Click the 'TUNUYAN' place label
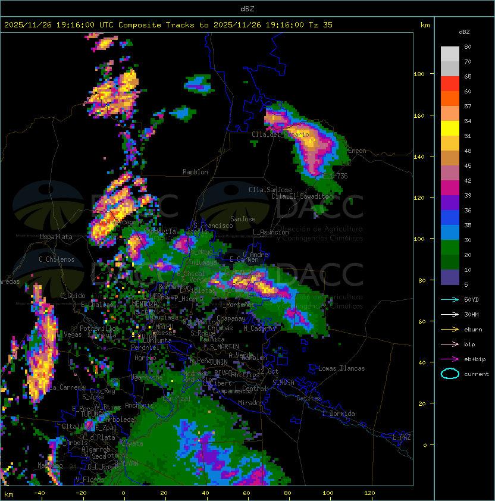 click(x=126, y=463)
